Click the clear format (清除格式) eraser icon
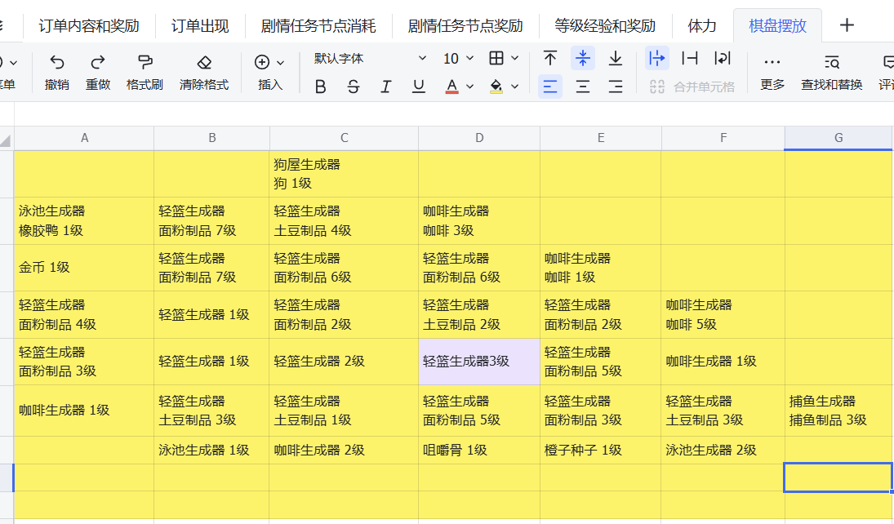 point(204,61)
